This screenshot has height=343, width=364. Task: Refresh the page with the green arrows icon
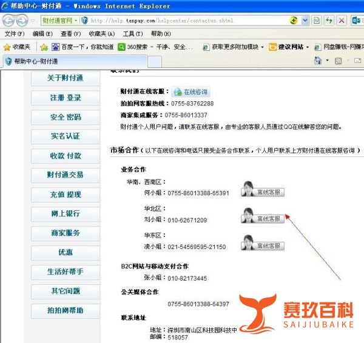click(x=329, y=21)
